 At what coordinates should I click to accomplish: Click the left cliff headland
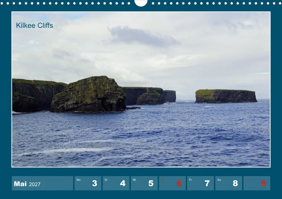click(36, 95)
